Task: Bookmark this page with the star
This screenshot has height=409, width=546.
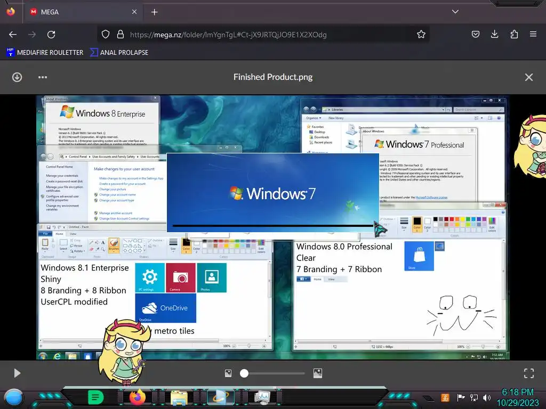Action: [x=421, y=35]
